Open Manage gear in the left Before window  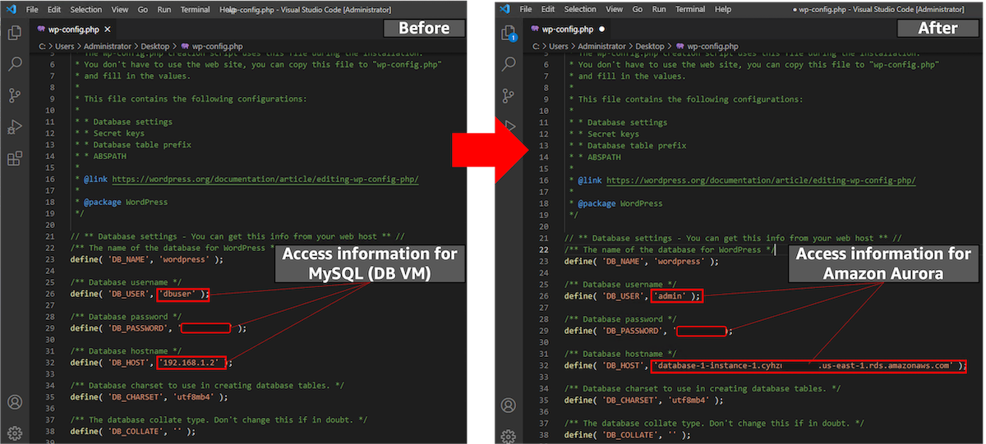pos(15,433)
